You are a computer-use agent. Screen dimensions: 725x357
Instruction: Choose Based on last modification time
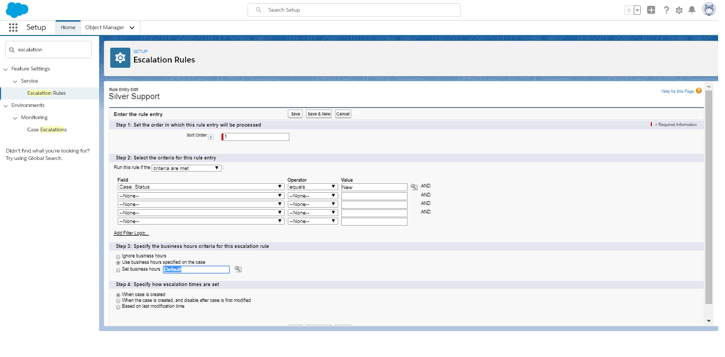(118, 307)
